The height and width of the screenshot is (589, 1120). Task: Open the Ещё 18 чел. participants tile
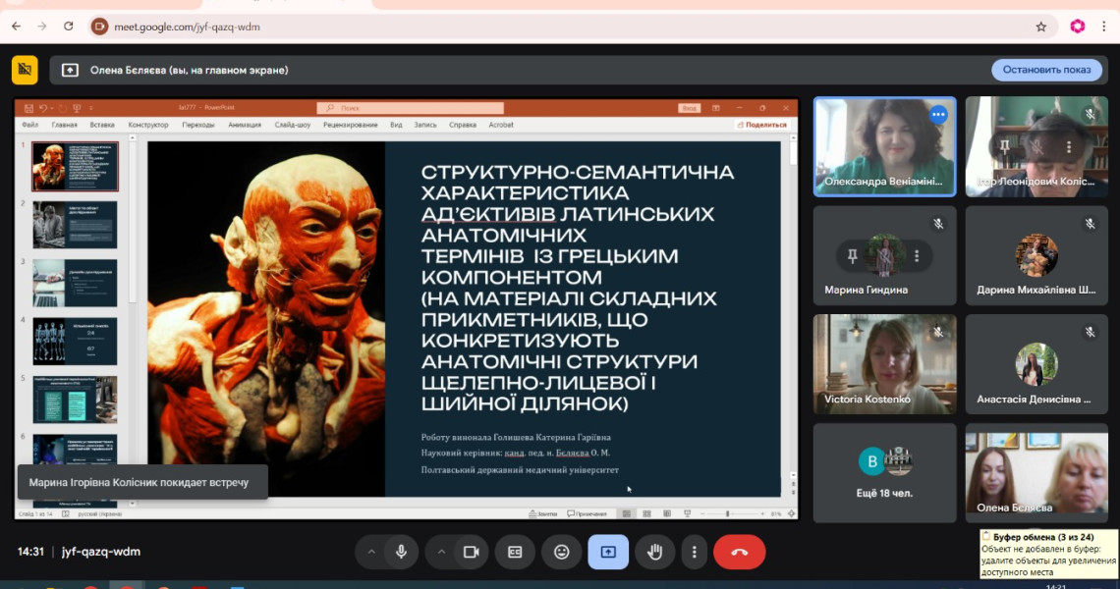click(884, 472)
